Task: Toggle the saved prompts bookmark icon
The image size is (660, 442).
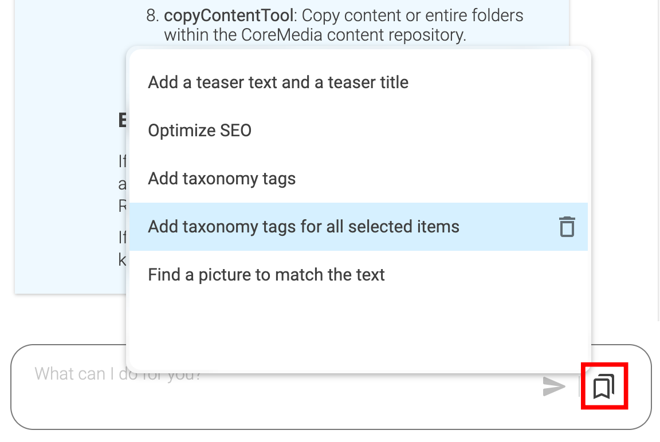Action: [x=604, y=386]
